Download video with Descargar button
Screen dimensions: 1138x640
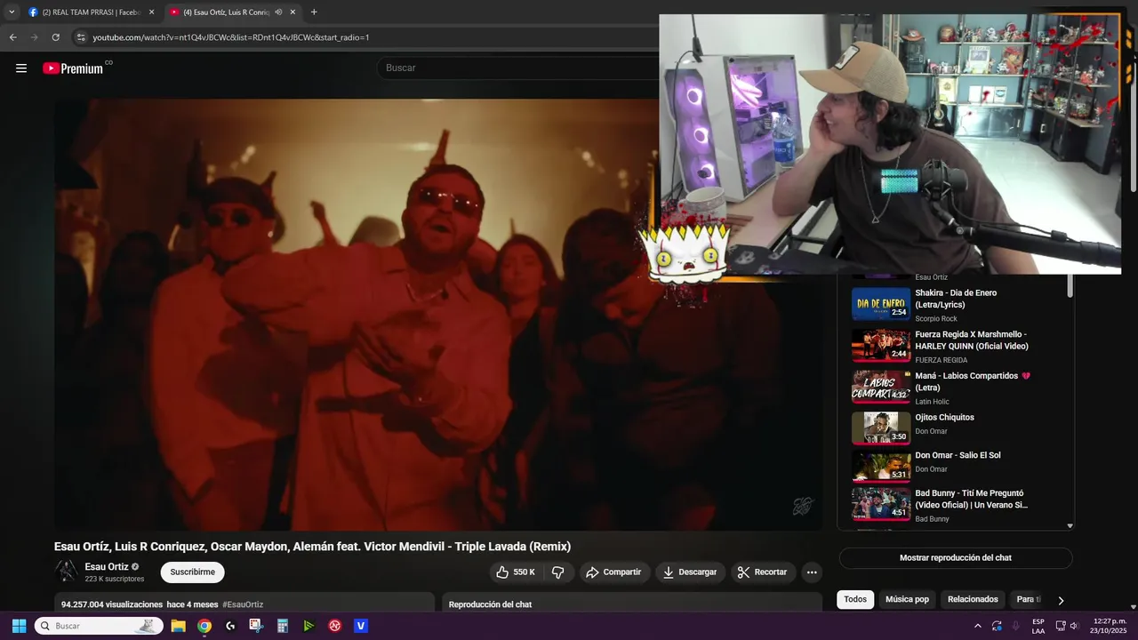point(690,572)
